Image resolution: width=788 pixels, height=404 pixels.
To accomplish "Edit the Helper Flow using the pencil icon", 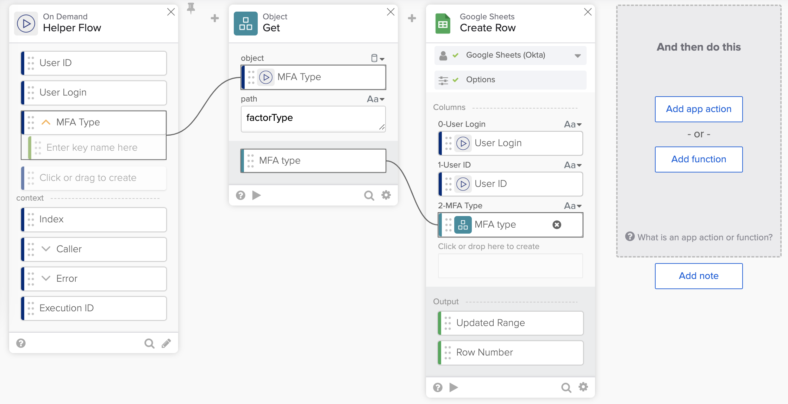I will (x=167, y=343).
